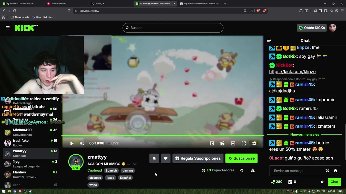Close the zmattyy Stream tab
The width and height of the screenshot is (346, 194).
[174, 4]
